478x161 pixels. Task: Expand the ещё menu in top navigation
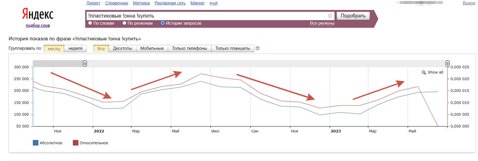[213, 3]
